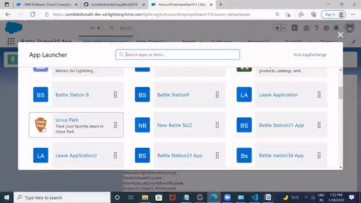
Task: Open the New Battle St22 link
Action: tap(174, 125)
